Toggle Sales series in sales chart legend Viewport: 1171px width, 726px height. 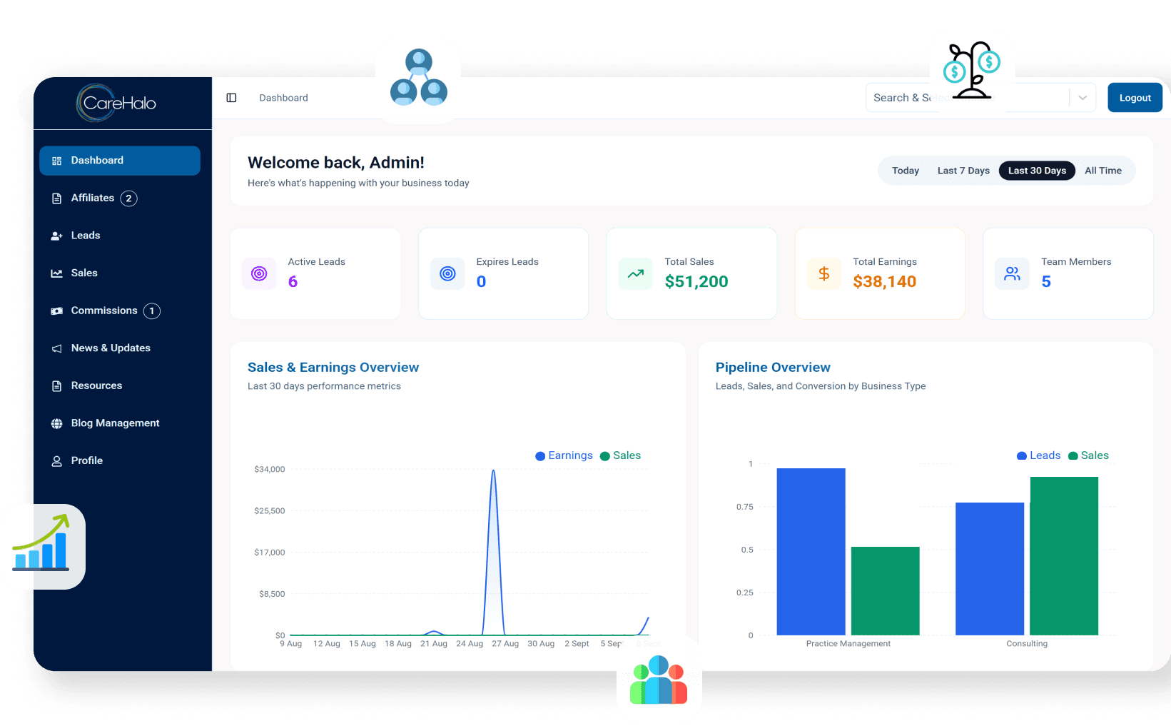click(620, 455)
